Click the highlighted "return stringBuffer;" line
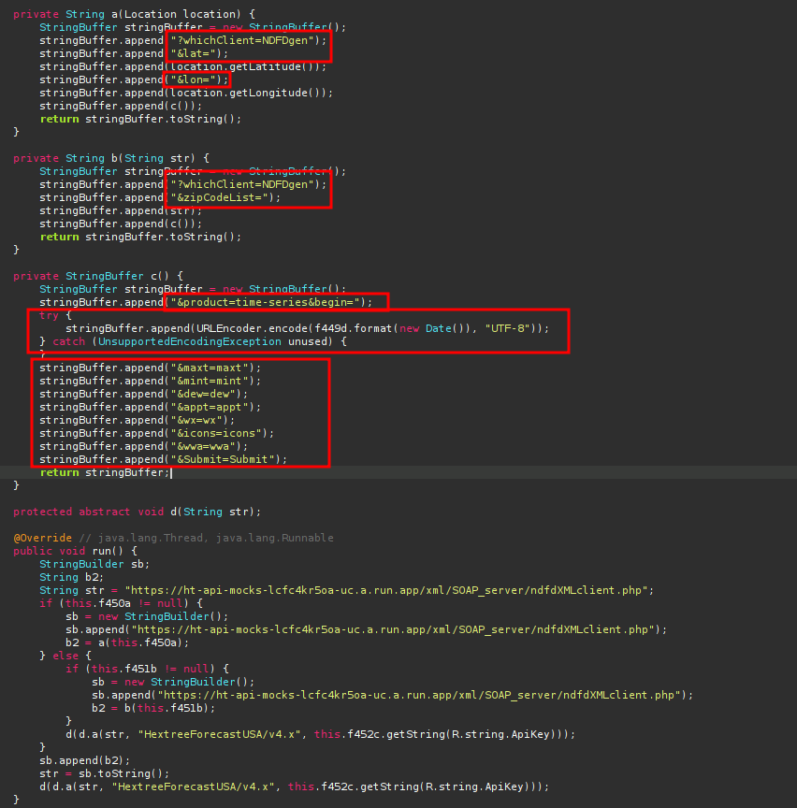Screen dimensions: 797x808 [x=105, y=472]
